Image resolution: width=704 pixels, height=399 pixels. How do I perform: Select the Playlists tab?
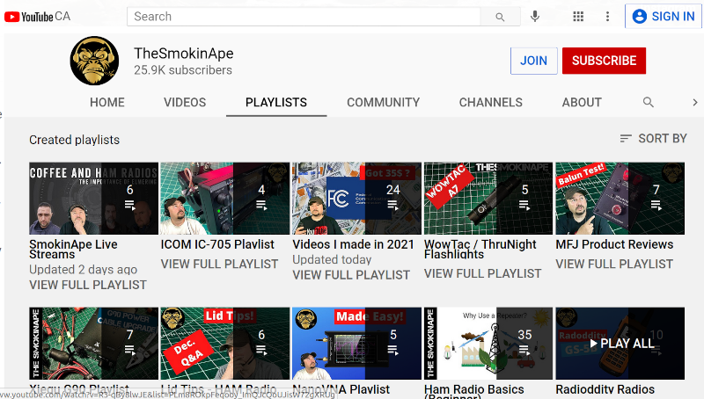276,102
